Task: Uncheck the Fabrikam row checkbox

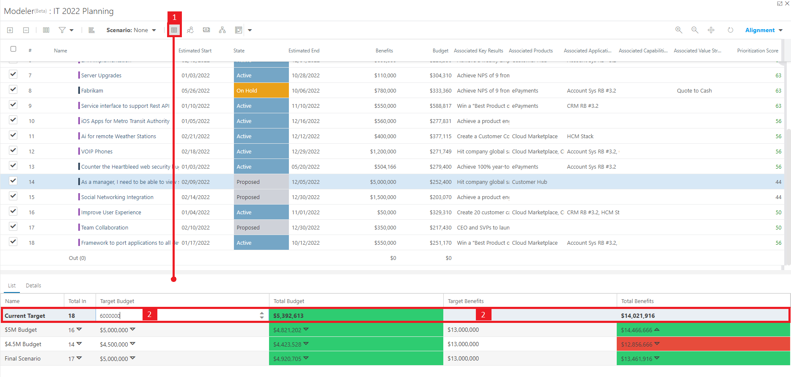Action: 13,90
